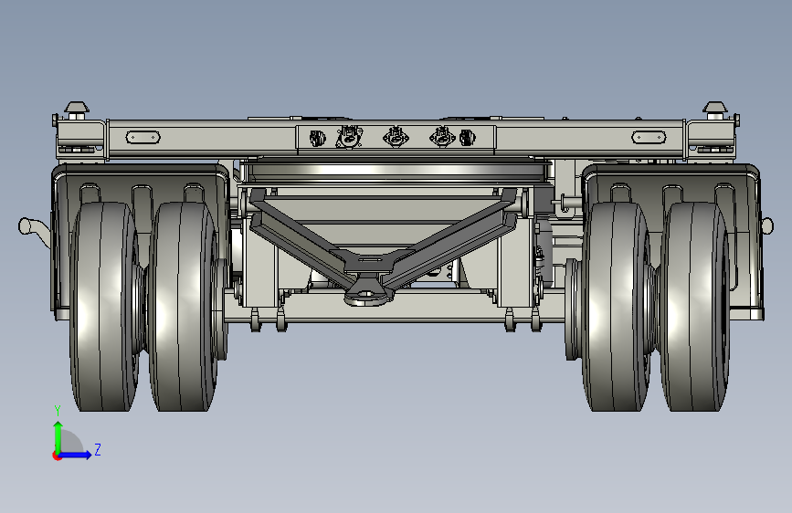The height and width of the screenshot is (513, 792).
Task: Click the red origin ball of the axis triad
Action: point(57,455)
